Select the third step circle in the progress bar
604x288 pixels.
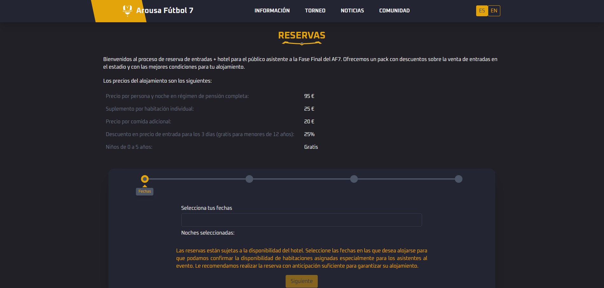[354, 179]
